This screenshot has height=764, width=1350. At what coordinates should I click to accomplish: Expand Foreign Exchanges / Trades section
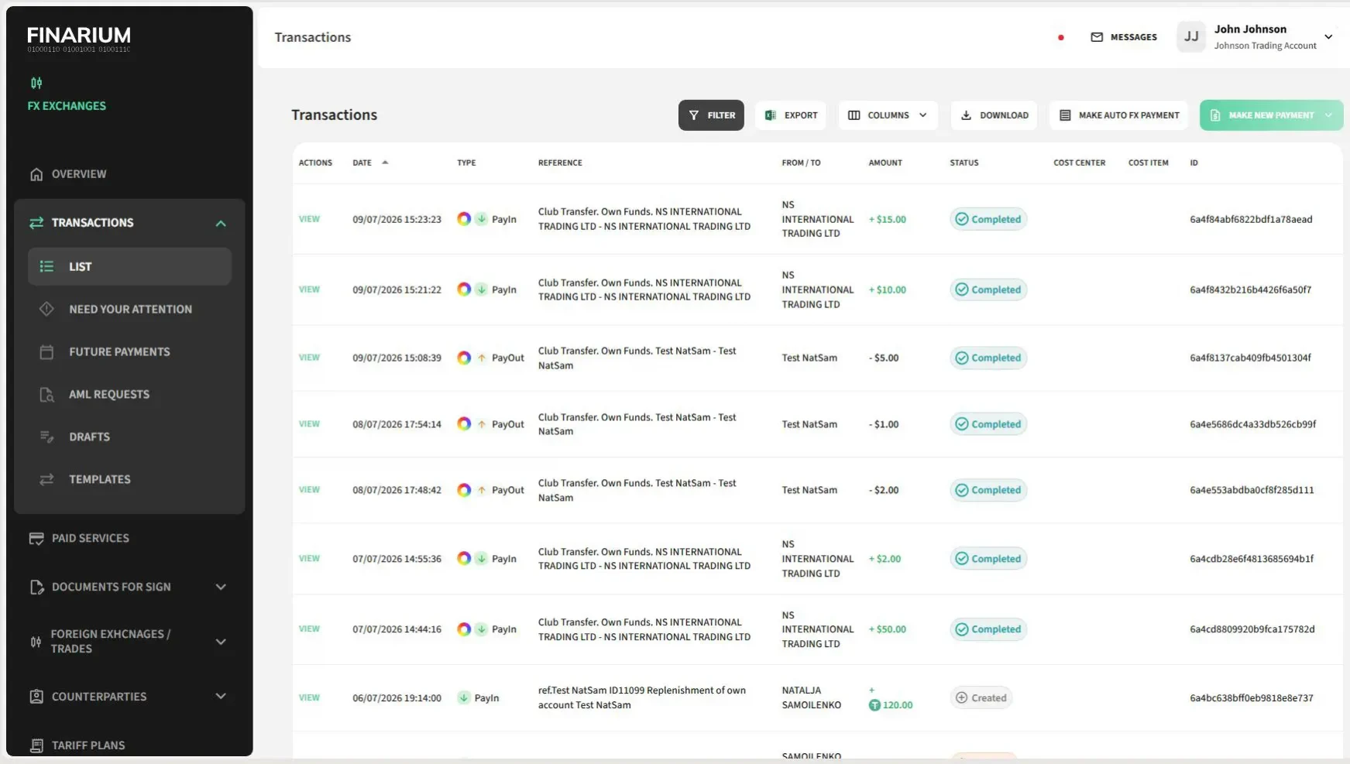point(221,642)
